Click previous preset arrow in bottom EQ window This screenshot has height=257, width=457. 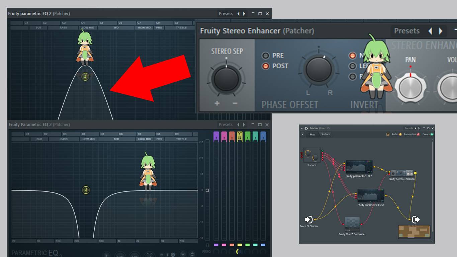[238, 124]
